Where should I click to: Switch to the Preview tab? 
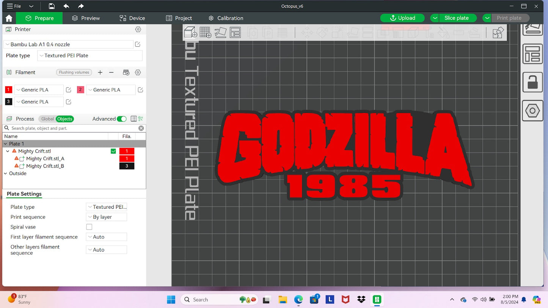86,18
